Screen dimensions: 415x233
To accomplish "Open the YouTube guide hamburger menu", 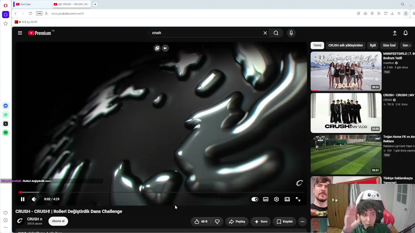I will [20, 33].
